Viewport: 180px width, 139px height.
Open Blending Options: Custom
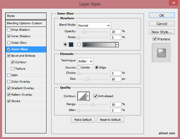[26, 23]
